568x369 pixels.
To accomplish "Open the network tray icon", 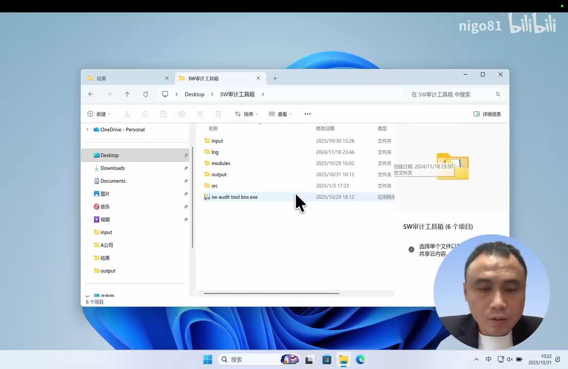I will pos(501,360).
